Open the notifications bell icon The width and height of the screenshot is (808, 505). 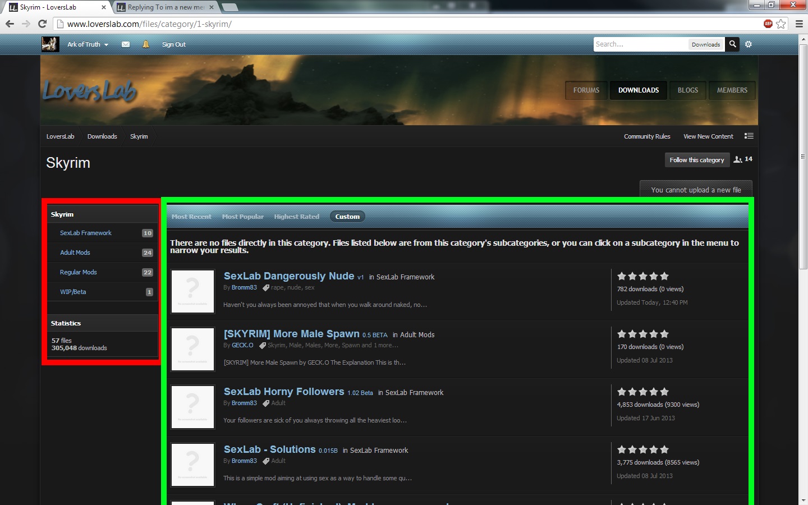(146, 44)
